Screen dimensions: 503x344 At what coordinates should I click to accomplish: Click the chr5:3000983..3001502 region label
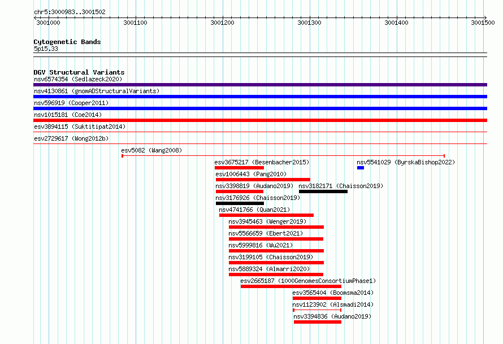coord(70,12)
